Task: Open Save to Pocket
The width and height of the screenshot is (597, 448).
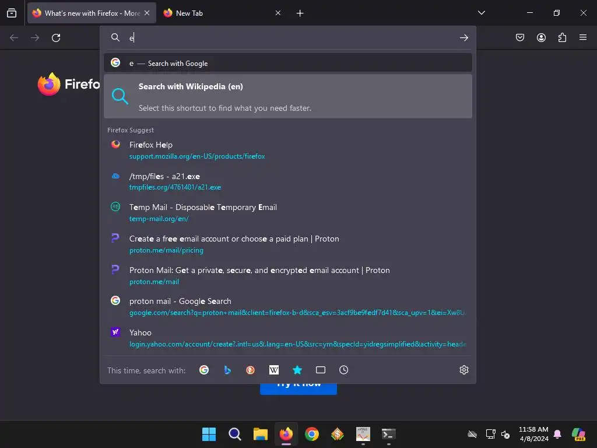Action: pos(520,37)
